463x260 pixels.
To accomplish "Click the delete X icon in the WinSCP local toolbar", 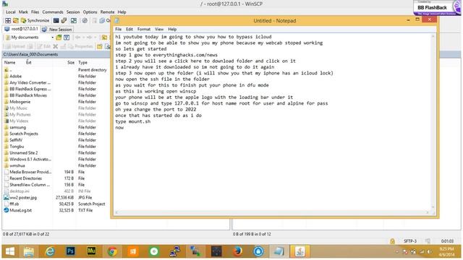I will tap(55, 46).
